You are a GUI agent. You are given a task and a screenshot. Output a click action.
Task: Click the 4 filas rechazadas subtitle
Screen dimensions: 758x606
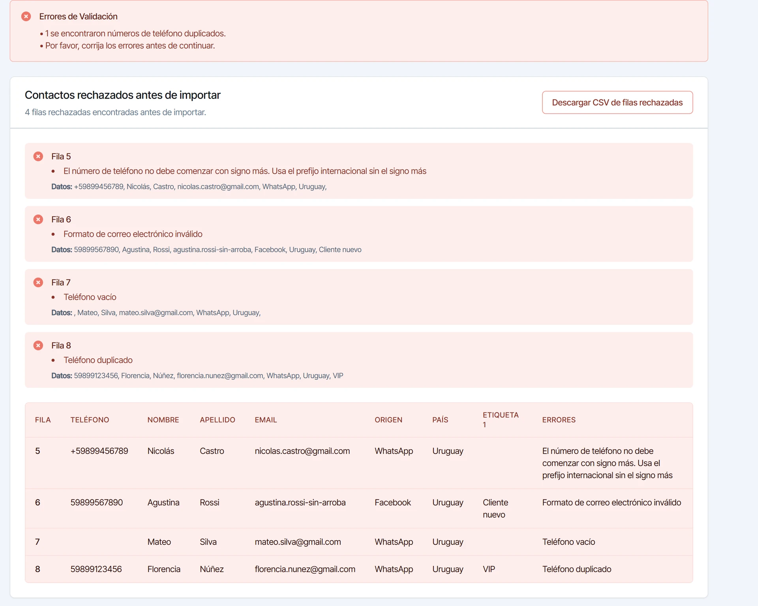pos(115,112)
